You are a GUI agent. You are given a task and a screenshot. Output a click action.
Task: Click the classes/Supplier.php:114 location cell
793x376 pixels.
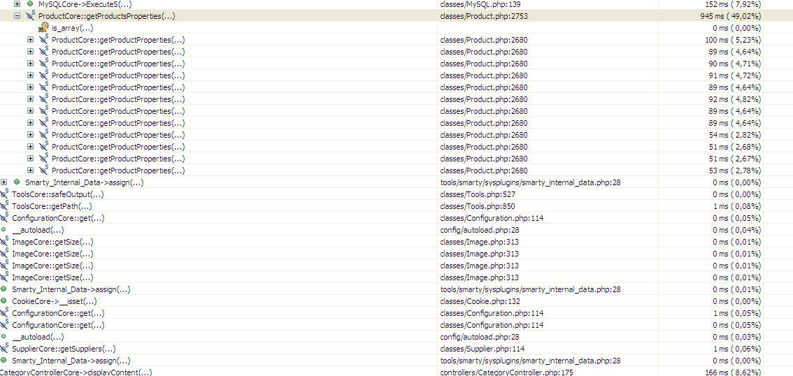coord(483,349)
